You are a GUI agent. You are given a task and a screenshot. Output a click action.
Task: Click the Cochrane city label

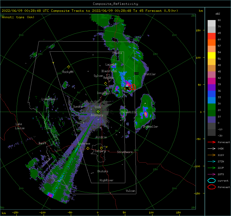tap(84, 144)
